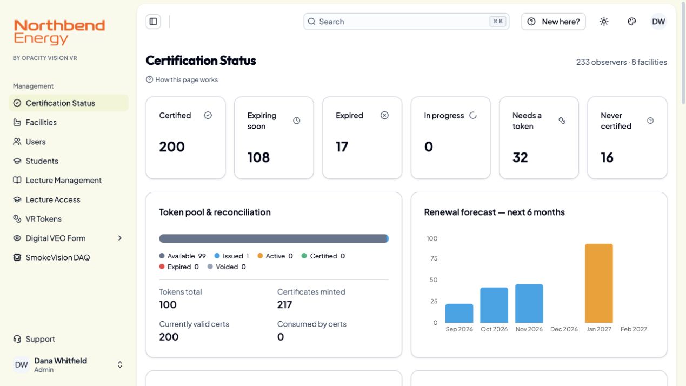Open the Expired 17 card
The height and width of the screenshot is (386, 686).
point(362,138)
